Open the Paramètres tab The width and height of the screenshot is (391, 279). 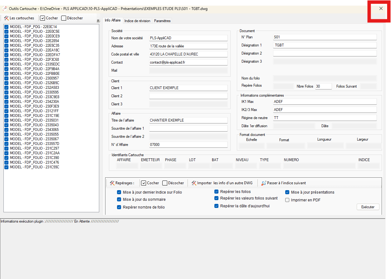[x=162, y=21]
